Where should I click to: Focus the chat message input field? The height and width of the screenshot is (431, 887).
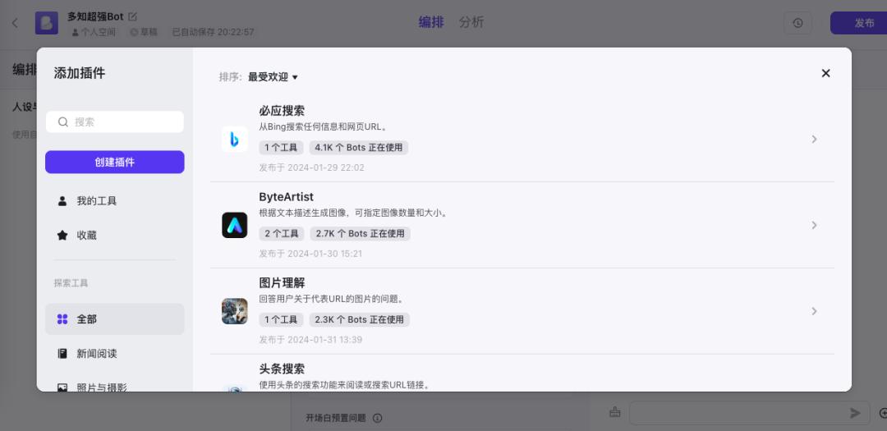[750, 414]
